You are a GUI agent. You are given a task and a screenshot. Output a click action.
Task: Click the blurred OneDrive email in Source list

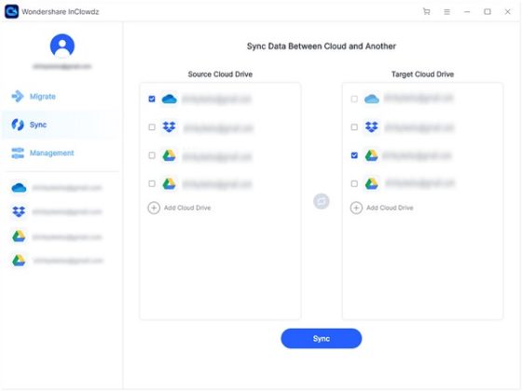216,99
